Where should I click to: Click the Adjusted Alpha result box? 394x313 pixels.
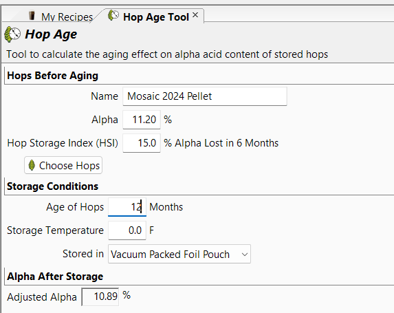(100, 296)
